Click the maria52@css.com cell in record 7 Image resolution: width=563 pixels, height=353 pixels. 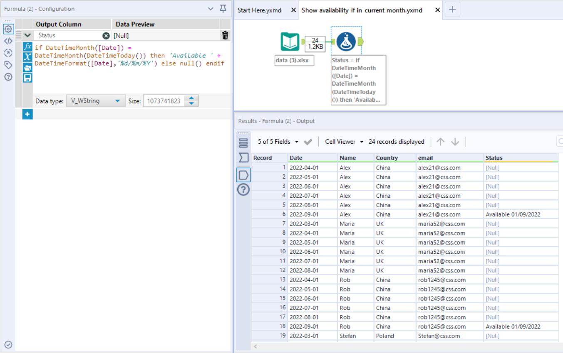(450, 224)
